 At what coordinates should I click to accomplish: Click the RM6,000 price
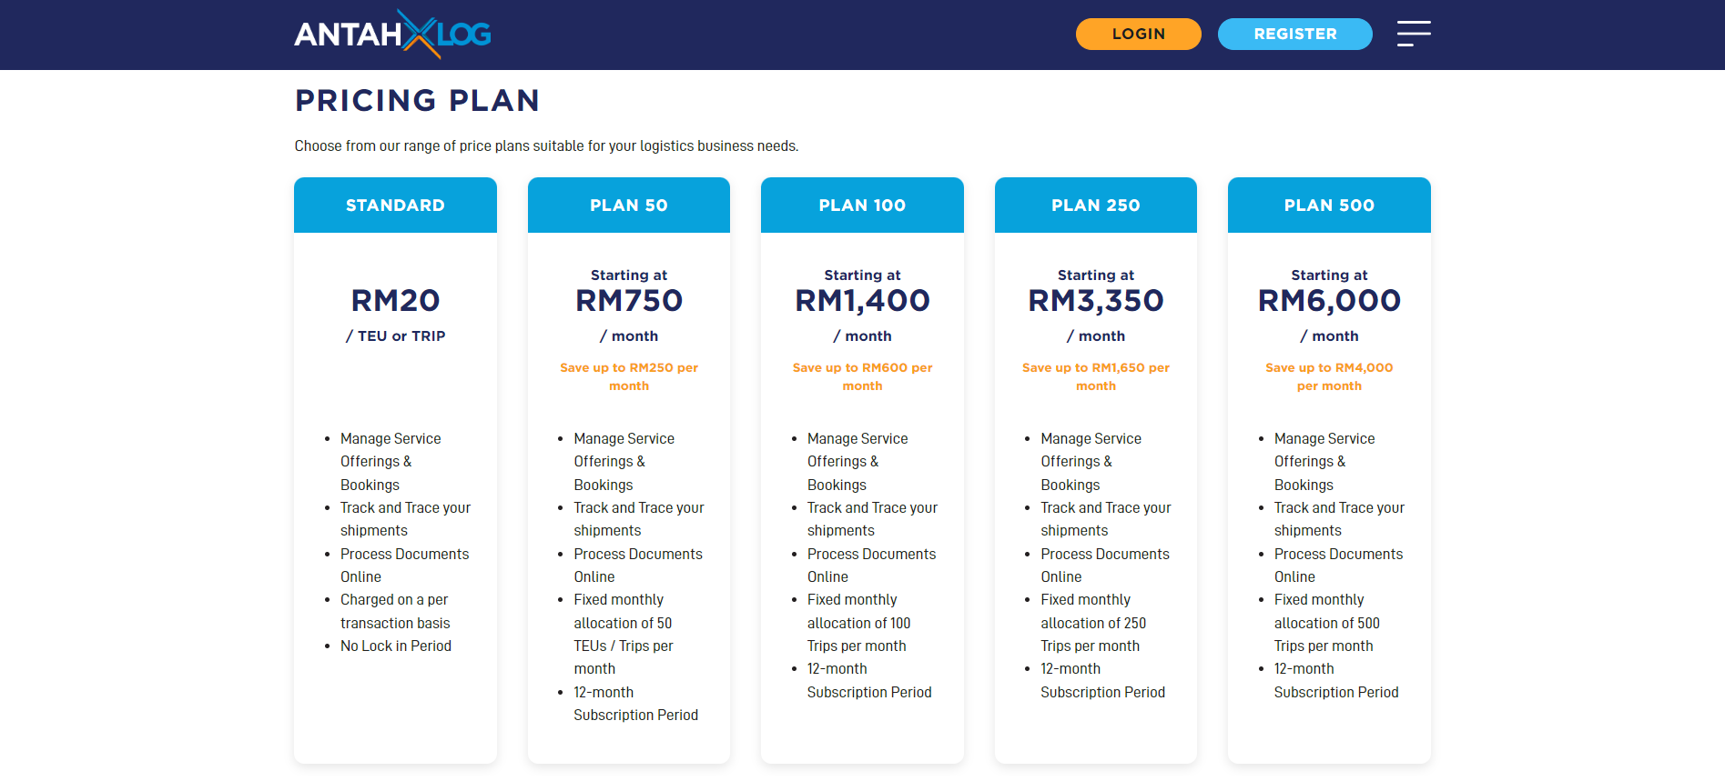(x=1329, y=301)
